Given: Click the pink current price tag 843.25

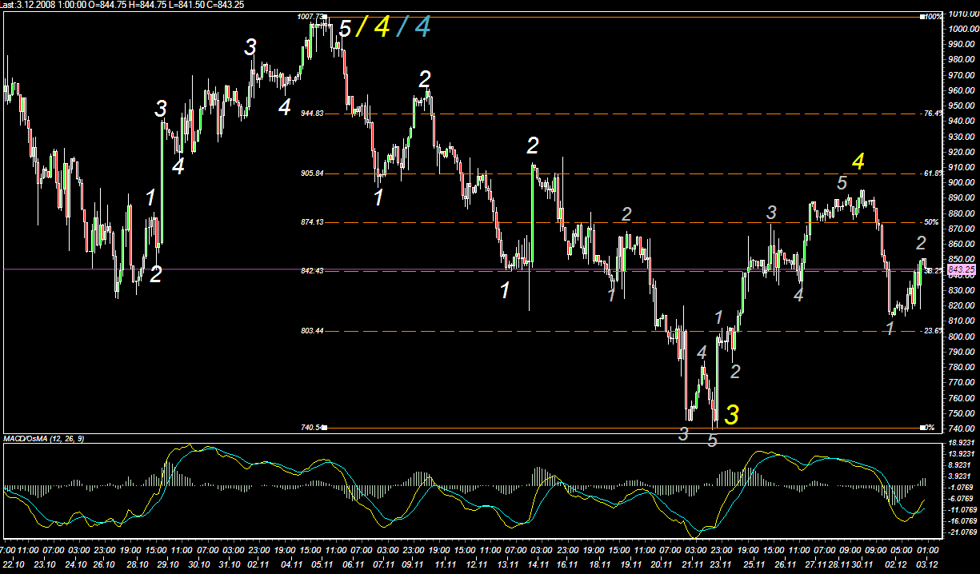Looking at the screenshot, I should pos(961,270).
